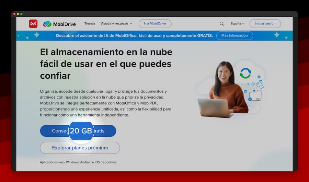The width and height of the screenshot is (309, 182).
Task: Go to the Tienda menu item
Action: [x=90, y=23]
